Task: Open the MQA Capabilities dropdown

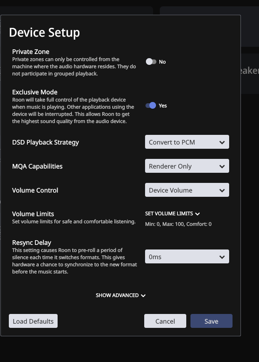Action: click(x=187, y=166)
